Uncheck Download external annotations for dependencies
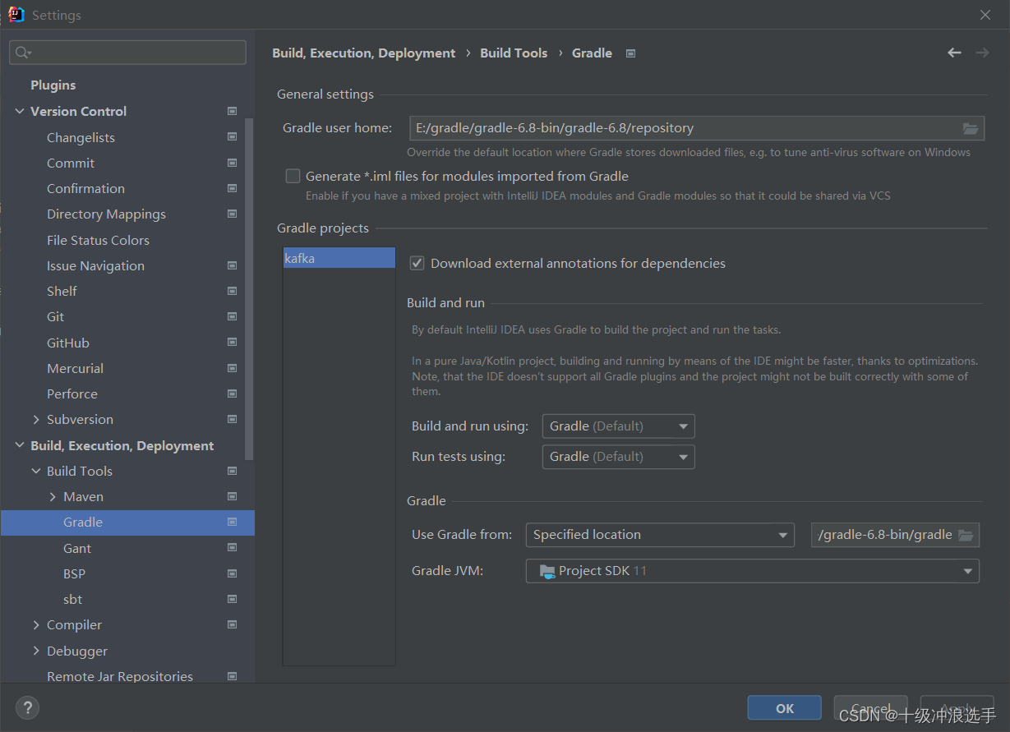 click(417, 263)
